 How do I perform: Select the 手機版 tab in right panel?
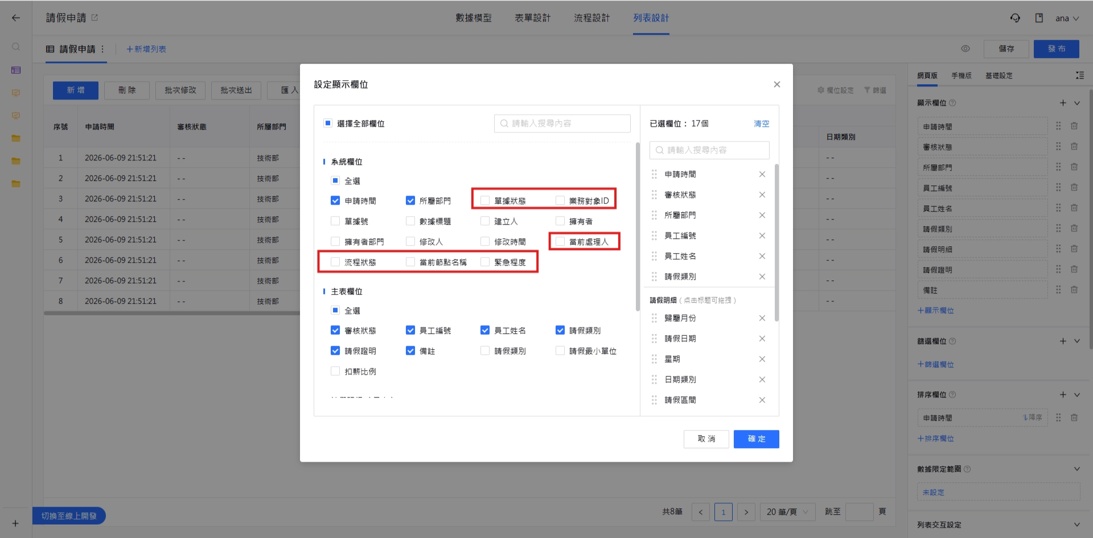(x=961, y=76)
